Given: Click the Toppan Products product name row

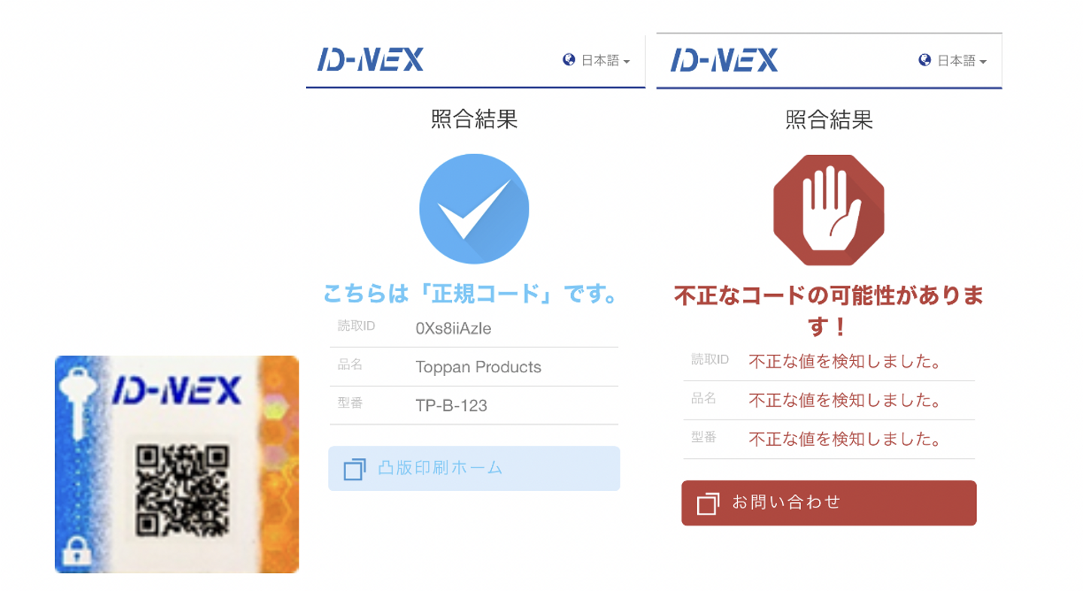Looking at the screenshot, I should click(474, 367).
